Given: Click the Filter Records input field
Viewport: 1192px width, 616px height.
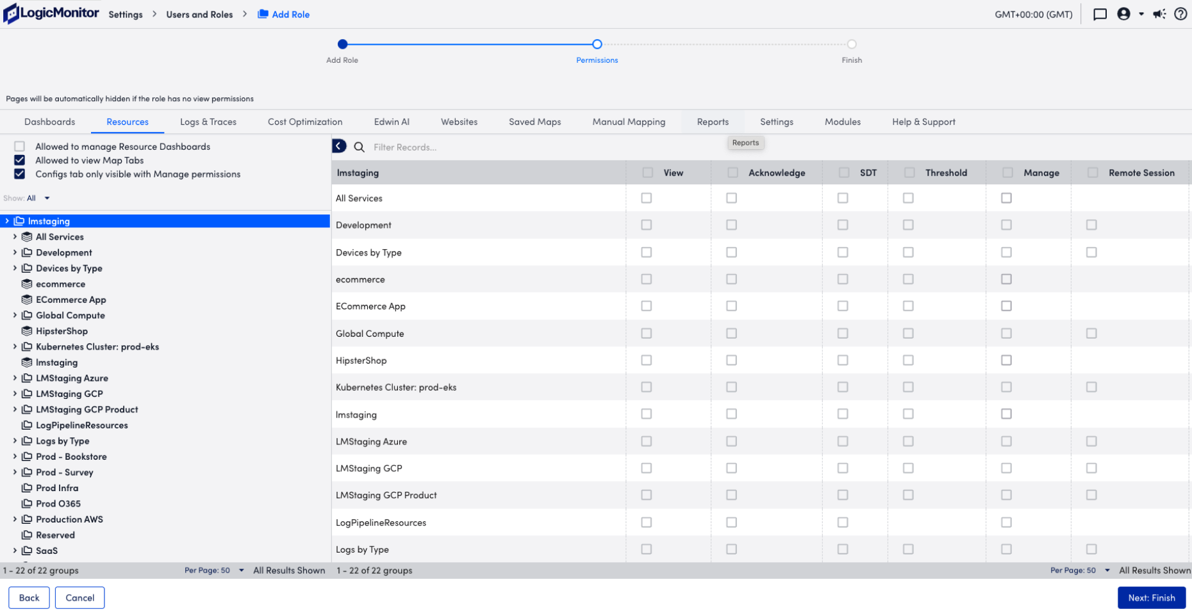Looking at the screenshot, I should (449, 147).
